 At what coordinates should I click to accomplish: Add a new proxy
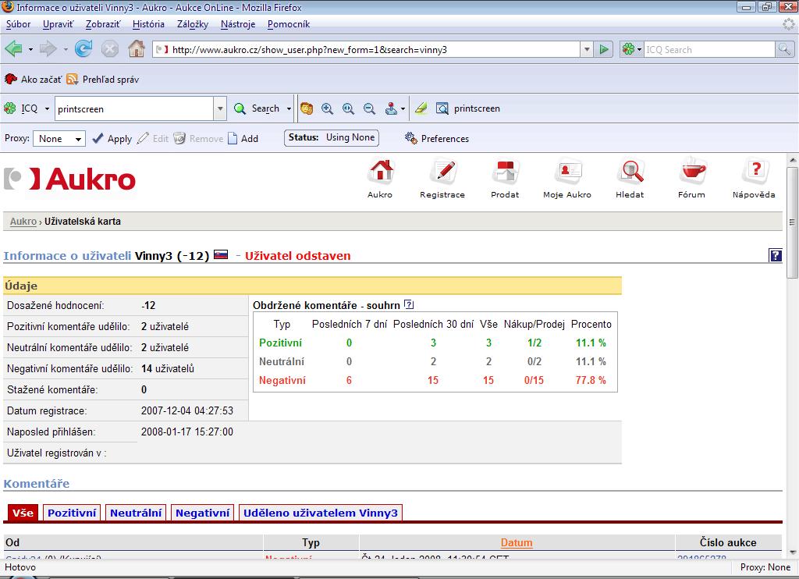click(x=243, y=138)
